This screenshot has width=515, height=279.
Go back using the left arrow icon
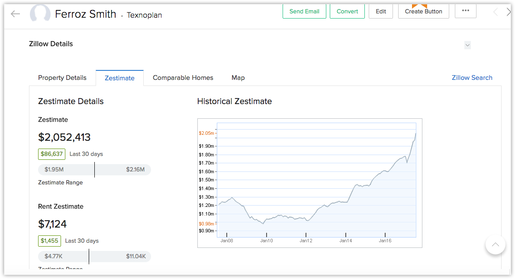(x=16, y=14)
